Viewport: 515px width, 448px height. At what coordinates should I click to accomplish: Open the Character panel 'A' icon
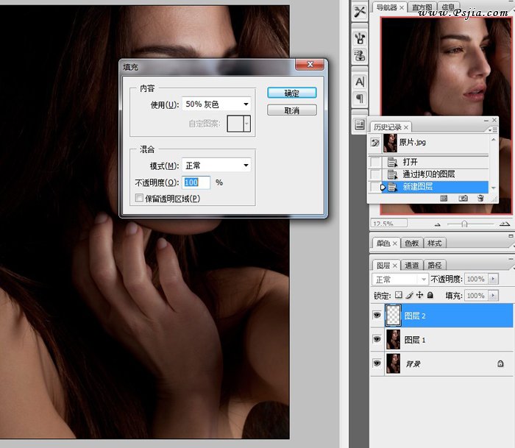tap(360, 82)
